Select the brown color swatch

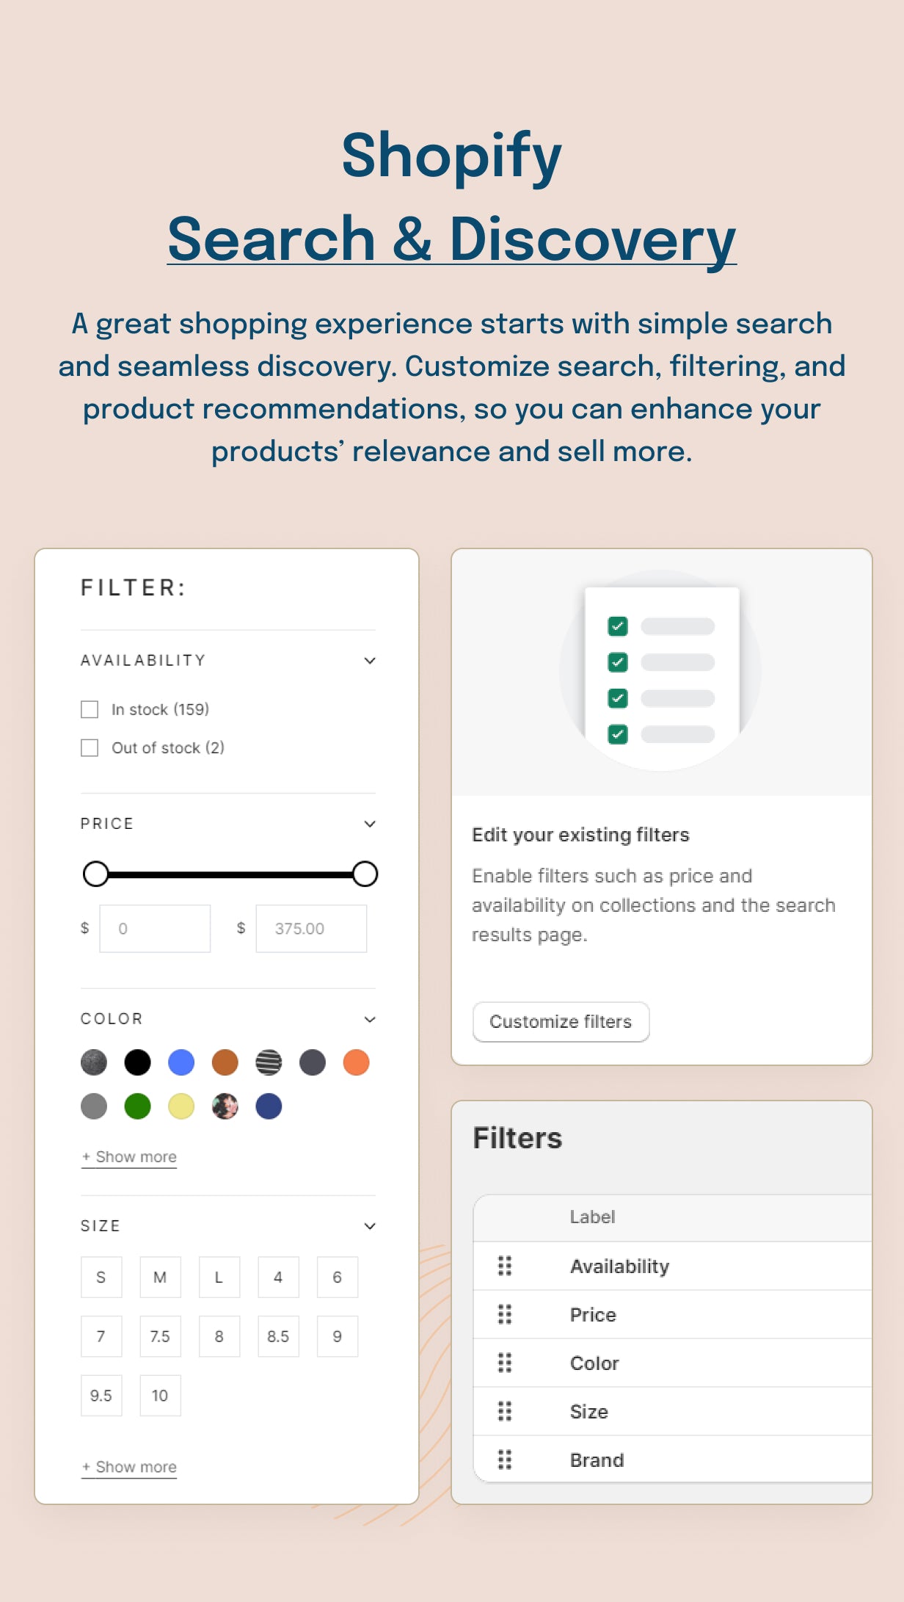pyautogui.click(x=225, y=1062)
